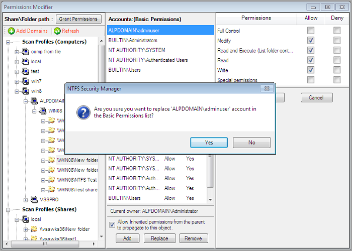Expand the VSSPRO tree node
This screenshot has width=352, height=251.
tap(26, 199)
